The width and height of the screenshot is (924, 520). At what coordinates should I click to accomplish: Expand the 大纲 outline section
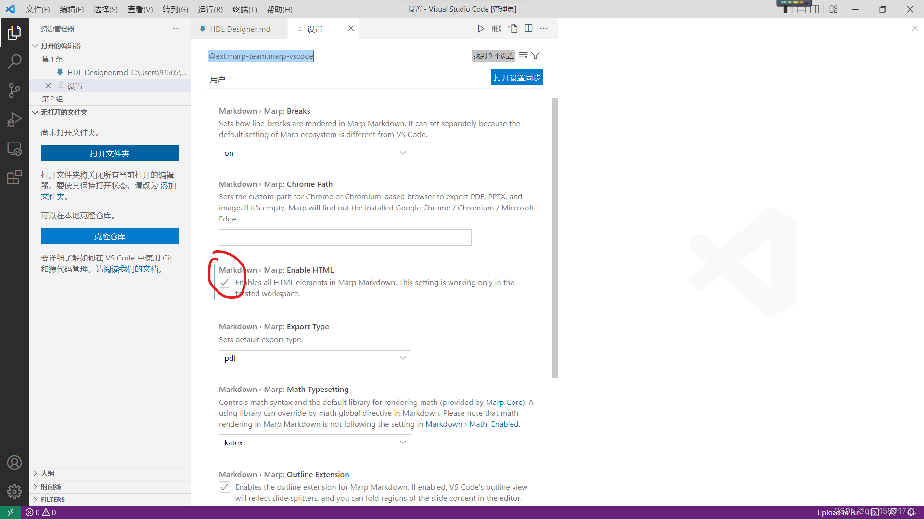[x=48, y=473]
